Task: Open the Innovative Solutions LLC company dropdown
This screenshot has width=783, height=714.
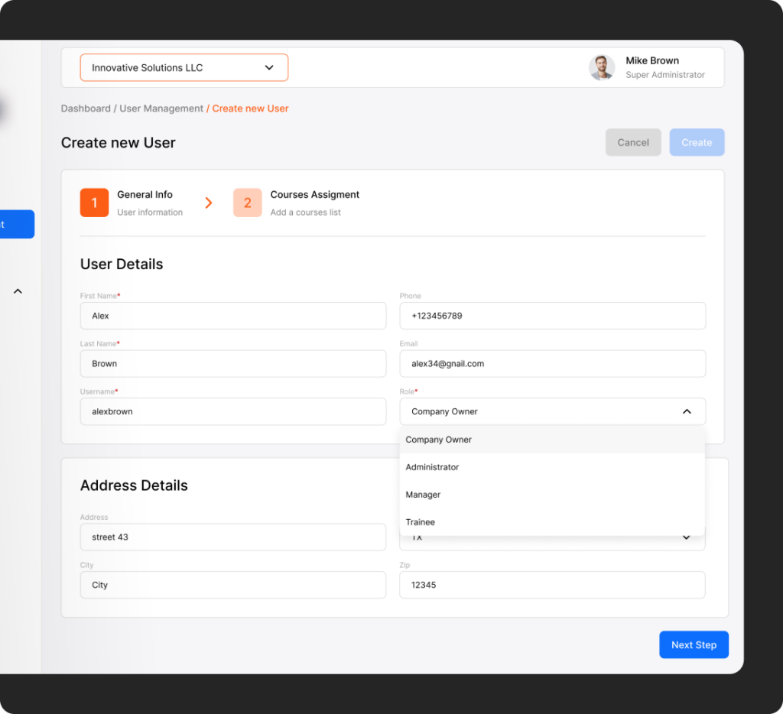Action: 184,67
